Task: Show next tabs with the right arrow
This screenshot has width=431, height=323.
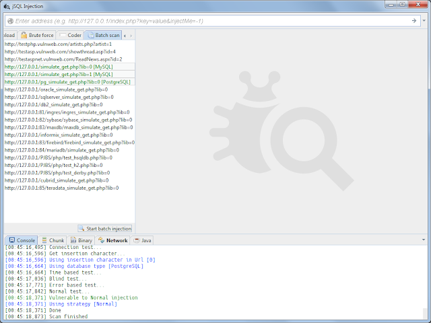Action: (x=131, y=36)
